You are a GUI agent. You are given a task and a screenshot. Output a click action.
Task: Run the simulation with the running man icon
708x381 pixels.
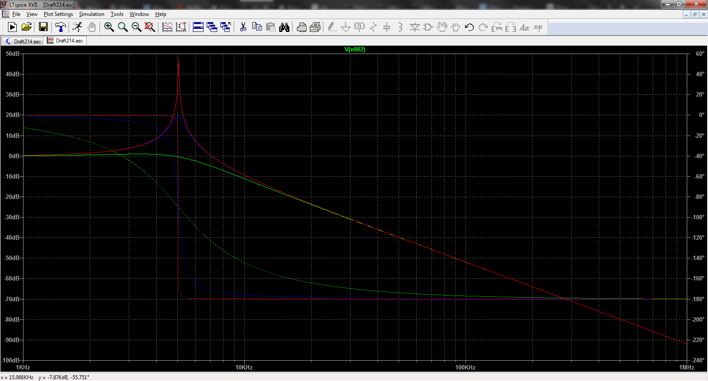(x=77, y=27)
